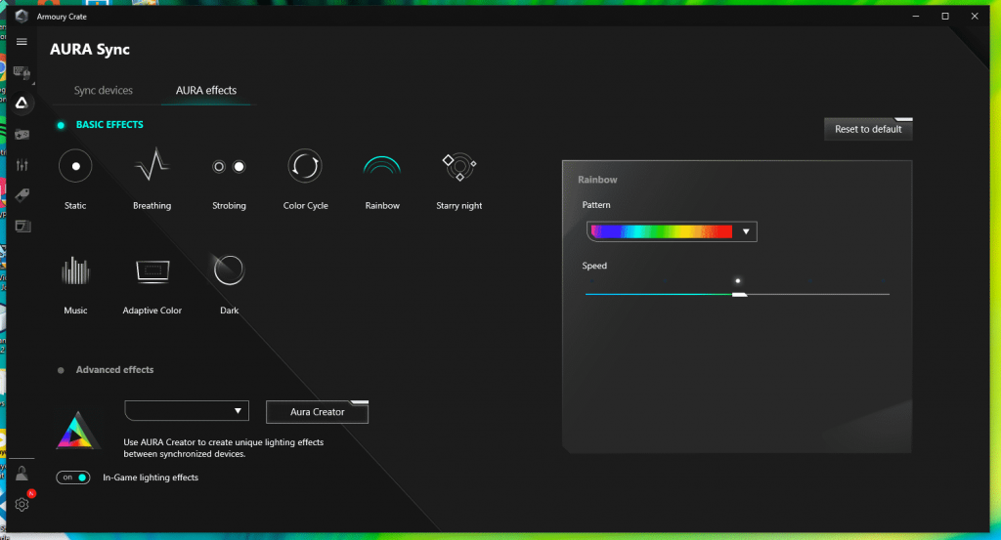This screenshot has height=540, width=1001.
Task: Switch to the Sync devices tab
Action: (x=104, y=91)
